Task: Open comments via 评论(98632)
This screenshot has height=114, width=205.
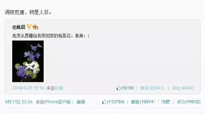Action: pyautogui.click(x=189, y=102)
